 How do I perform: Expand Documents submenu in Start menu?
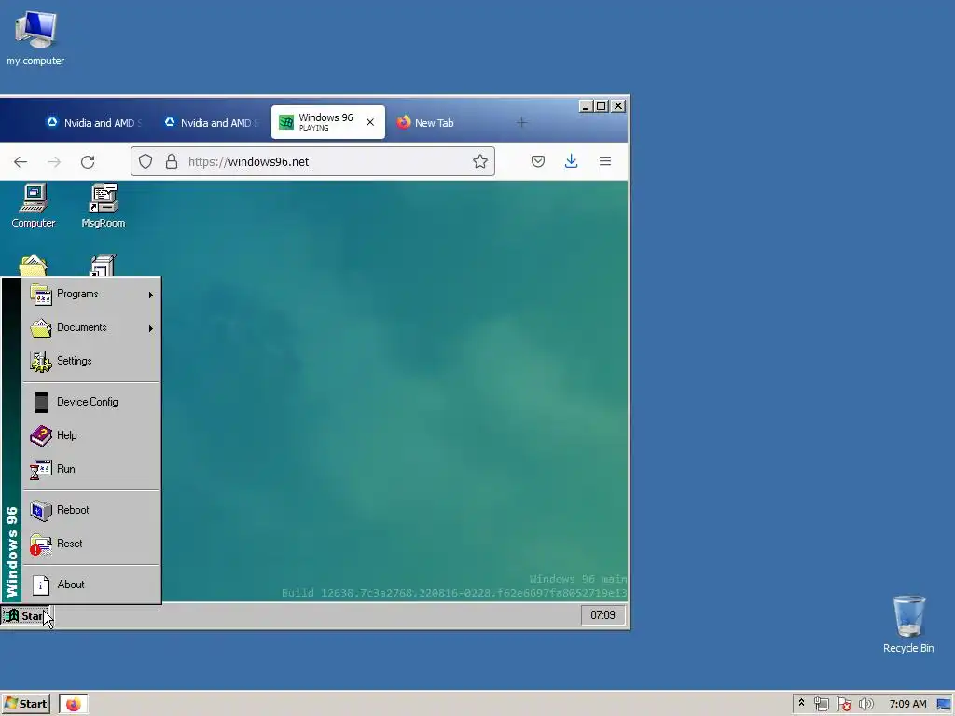point(92,327)
